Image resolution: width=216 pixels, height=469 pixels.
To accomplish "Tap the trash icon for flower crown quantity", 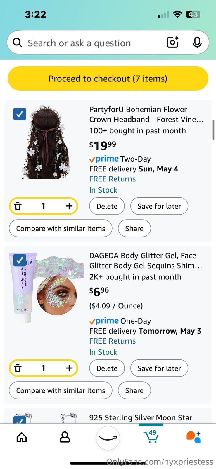I will pos(18,206).
